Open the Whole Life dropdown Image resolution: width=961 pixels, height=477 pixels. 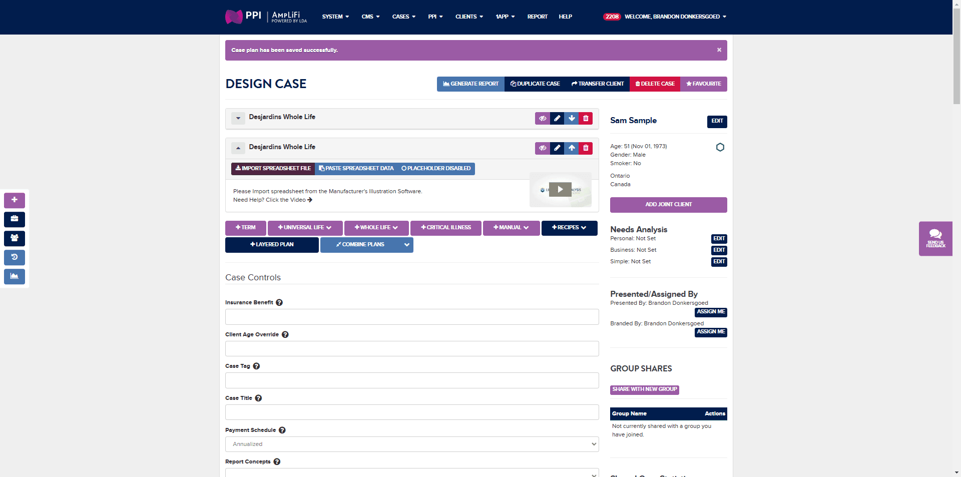tap(376, 228)
